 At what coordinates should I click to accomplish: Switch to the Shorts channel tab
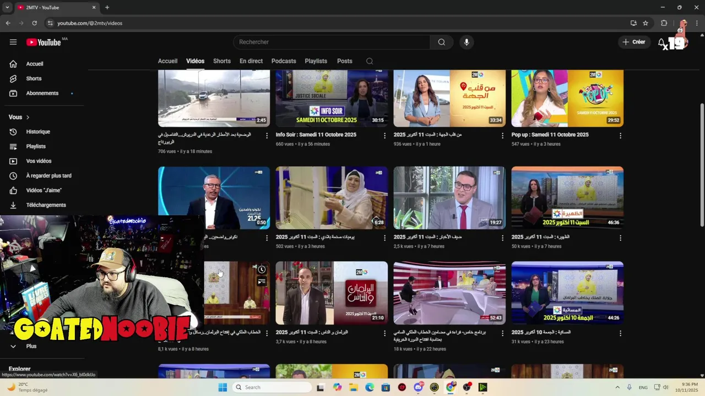click(222, 61)
